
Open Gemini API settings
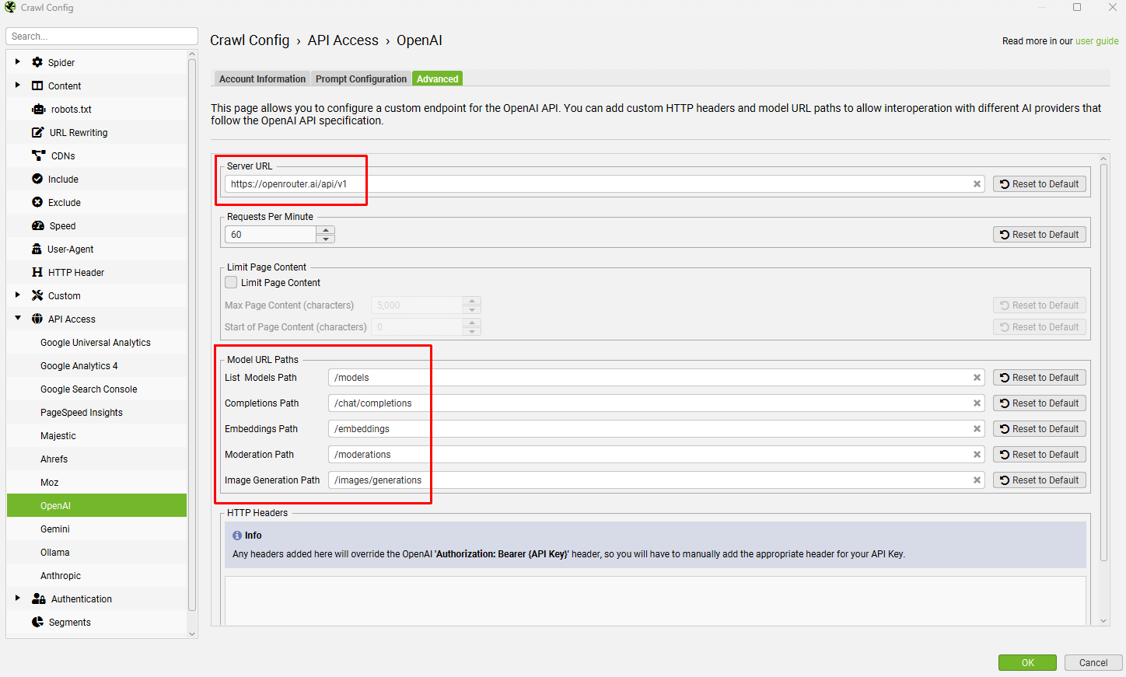click(96, 529)
